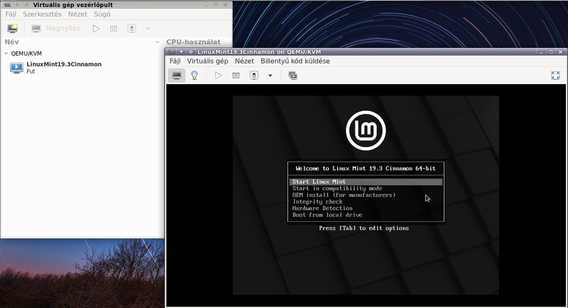The width and height of the screenshot is (568, 308).
Task: Show virtual hardware details lightbulb icon
Action: point(194,75)
